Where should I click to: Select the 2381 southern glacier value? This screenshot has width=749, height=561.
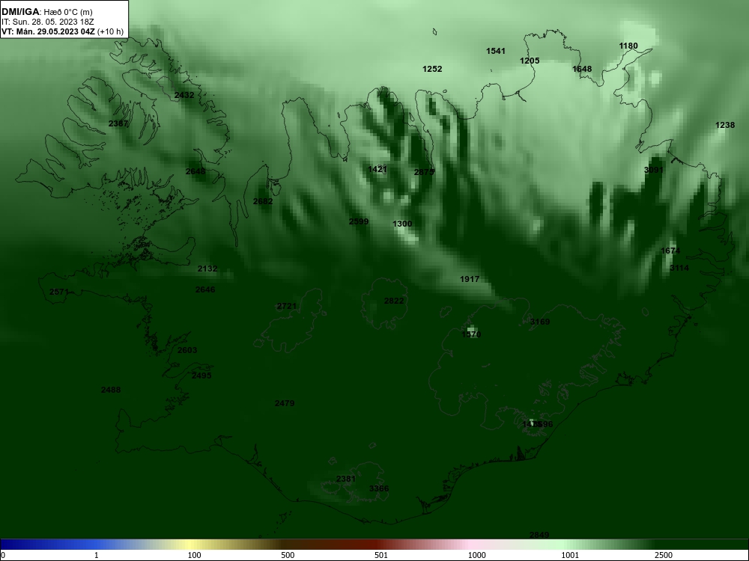pos(346,479)
